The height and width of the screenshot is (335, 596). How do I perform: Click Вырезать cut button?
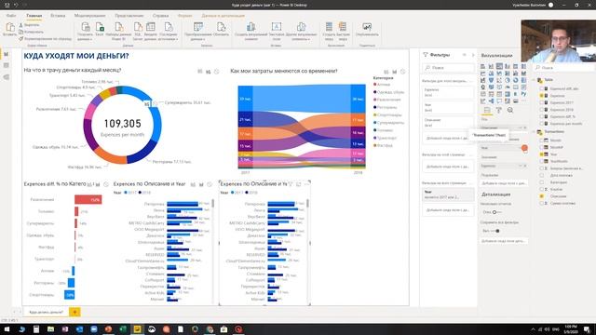(x=29, y=25)
